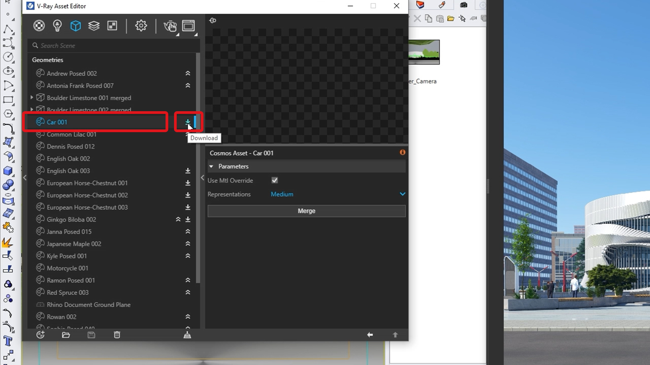
Task: Select the Save Asset icon at bottom
Action: [x=91, y=335]
